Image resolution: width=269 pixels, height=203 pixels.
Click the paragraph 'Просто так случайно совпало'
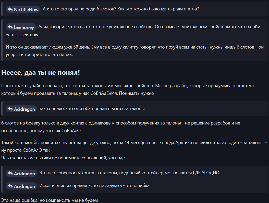click(x=128, y=89)
